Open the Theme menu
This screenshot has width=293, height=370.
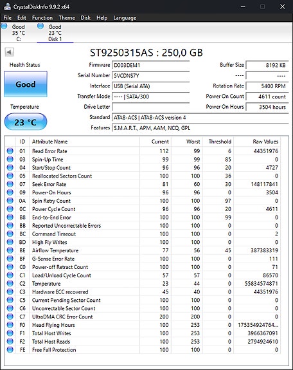[67, 18]
